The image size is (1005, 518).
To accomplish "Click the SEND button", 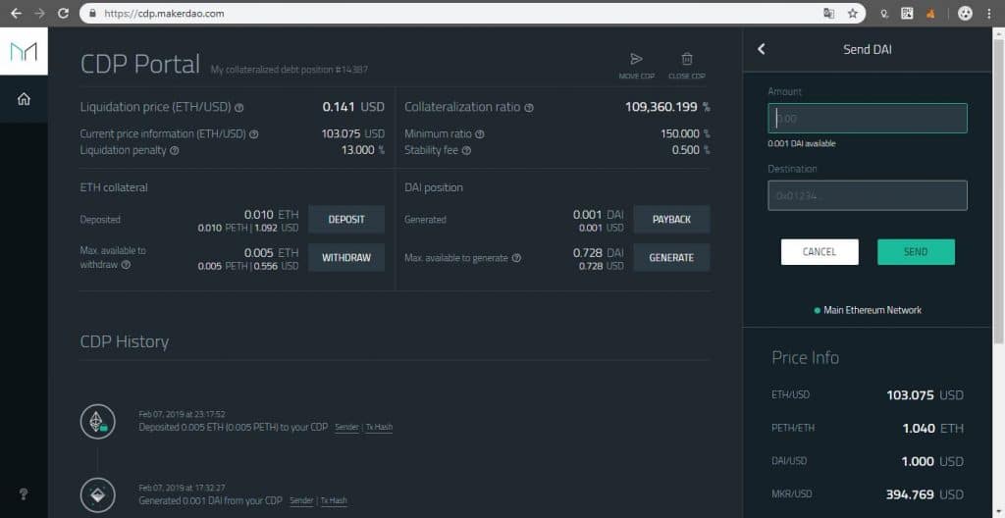I will point(916,252).
